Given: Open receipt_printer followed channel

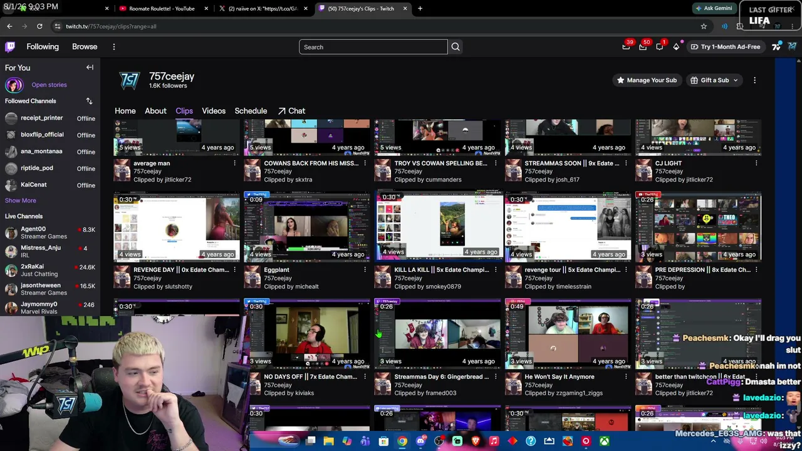Looking at the screenshot, I should click(x=50, y=118).
